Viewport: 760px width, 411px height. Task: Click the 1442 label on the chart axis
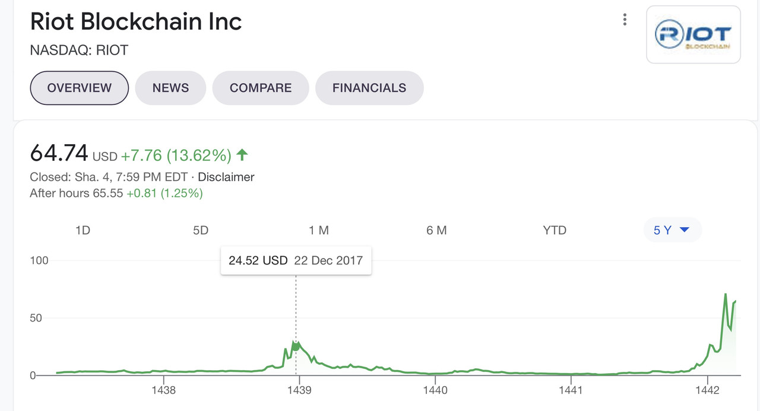point(707,390)
